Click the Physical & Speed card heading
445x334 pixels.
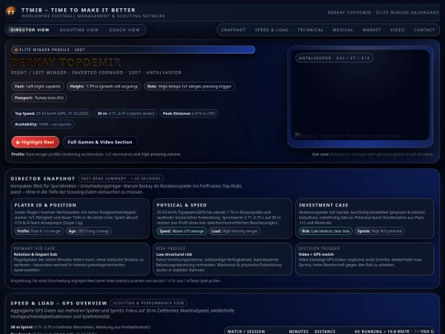pyautogui.click(x=181, y=205)
